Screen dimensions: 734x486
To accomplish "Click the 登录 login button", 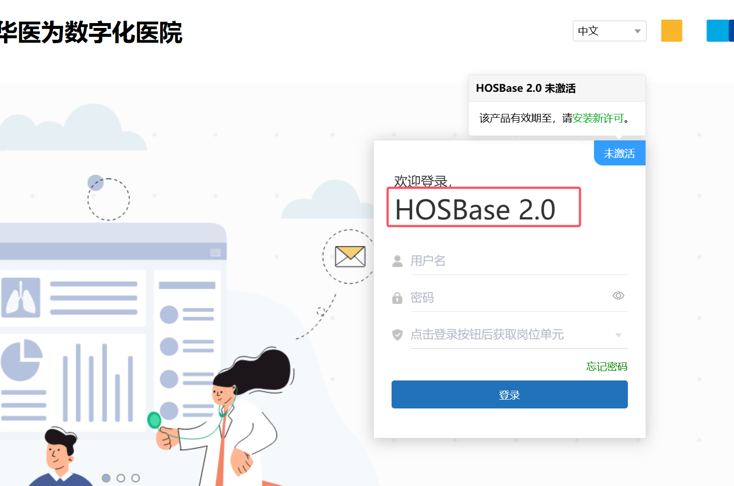I will [509, 395].
